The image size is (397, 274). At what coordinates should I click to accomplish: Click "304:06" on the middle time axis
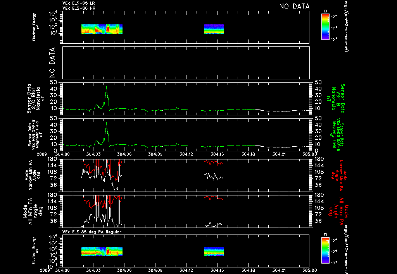pyautogui.click(x=124, y=154)
